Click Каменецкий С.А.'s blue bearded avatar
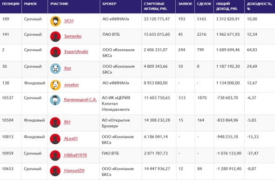 55,100
